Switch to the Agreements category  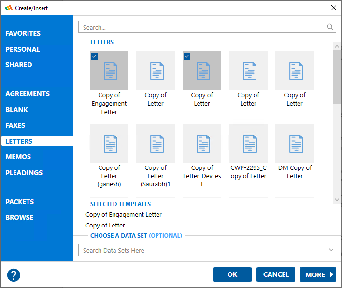coord(28,94)
